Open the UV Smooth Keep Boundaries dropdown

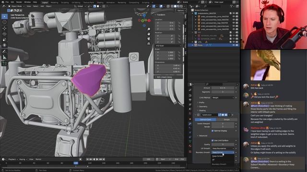[x=223, y=149]
